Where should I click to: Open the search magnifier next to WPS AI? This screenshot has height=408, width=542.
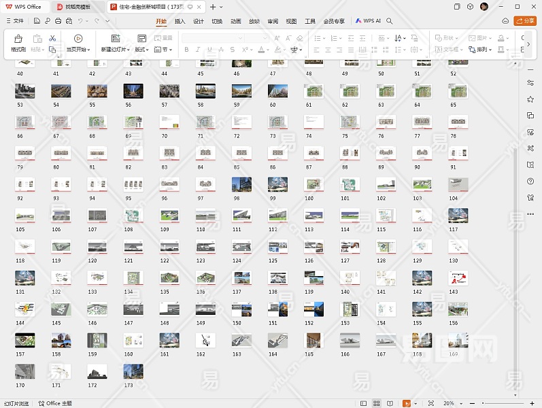click(x=390, y=21)
